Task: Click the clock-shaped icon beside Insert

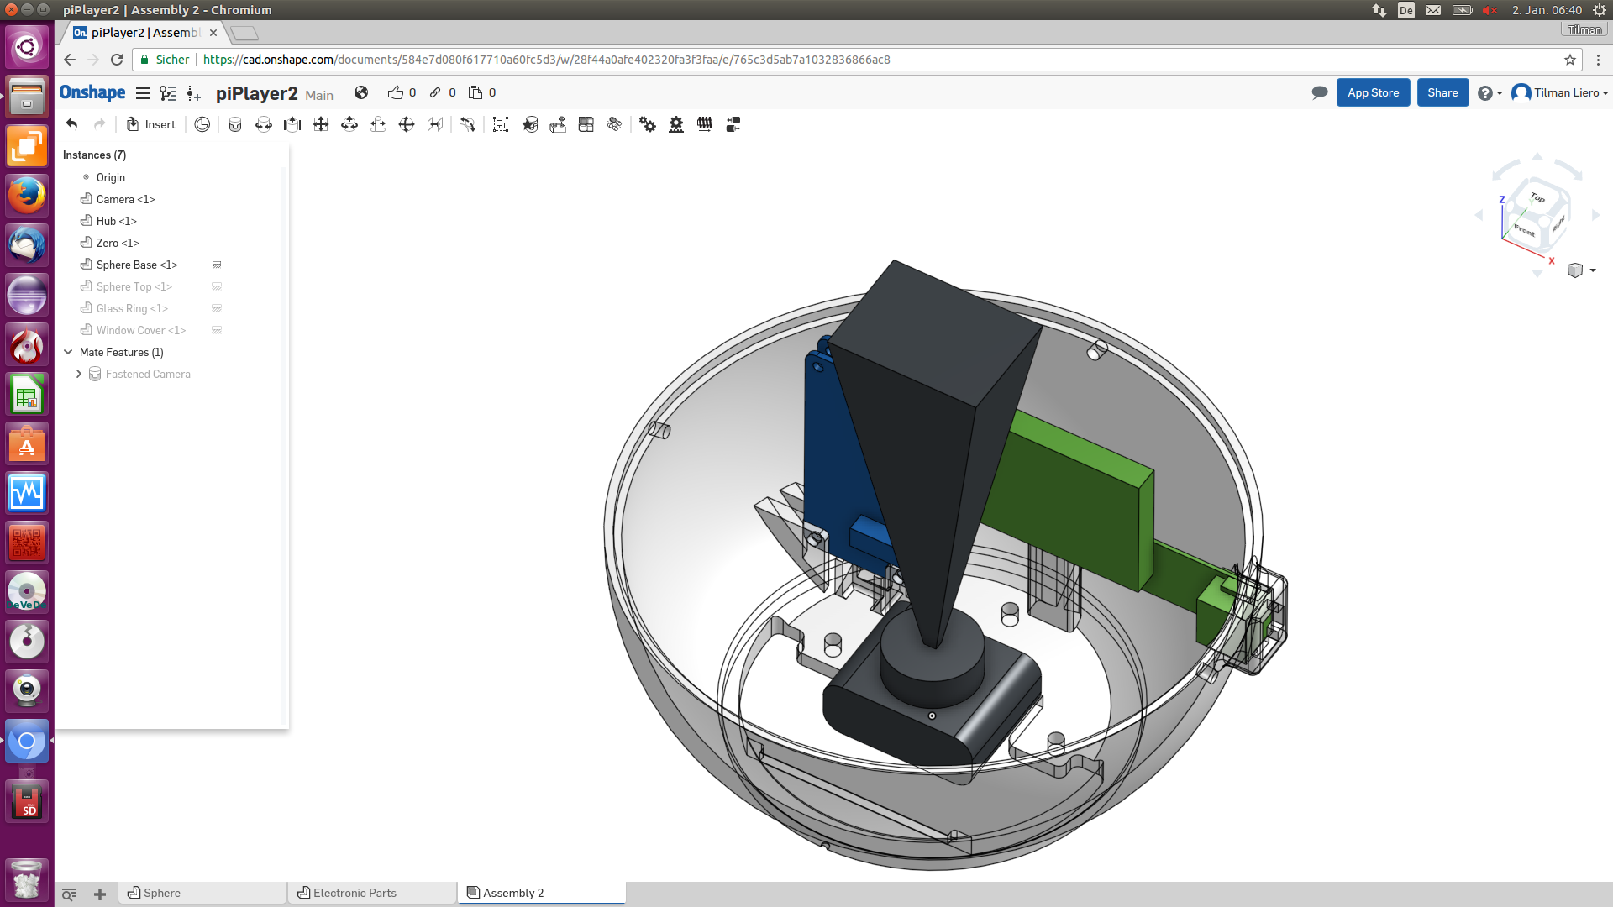Action: point(202,124)
